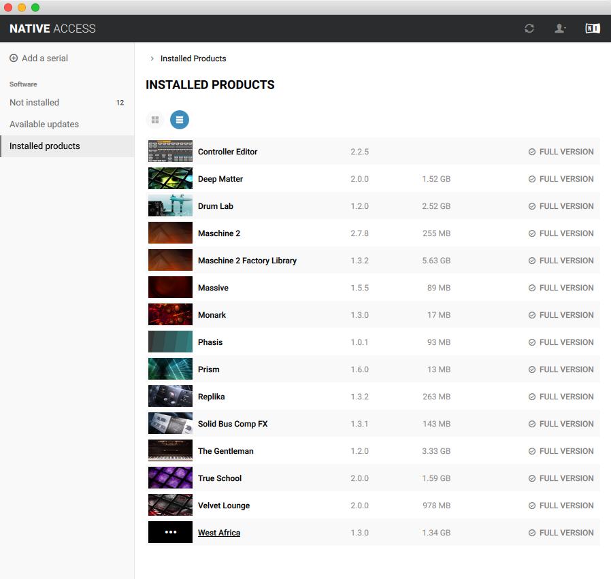Click the 2.2.5 version of Controller Editor
This screenshot has height=579, width=611.
pyautogui.click(x=360, y=152)
